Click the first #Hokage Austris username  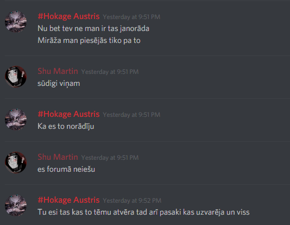68,16
